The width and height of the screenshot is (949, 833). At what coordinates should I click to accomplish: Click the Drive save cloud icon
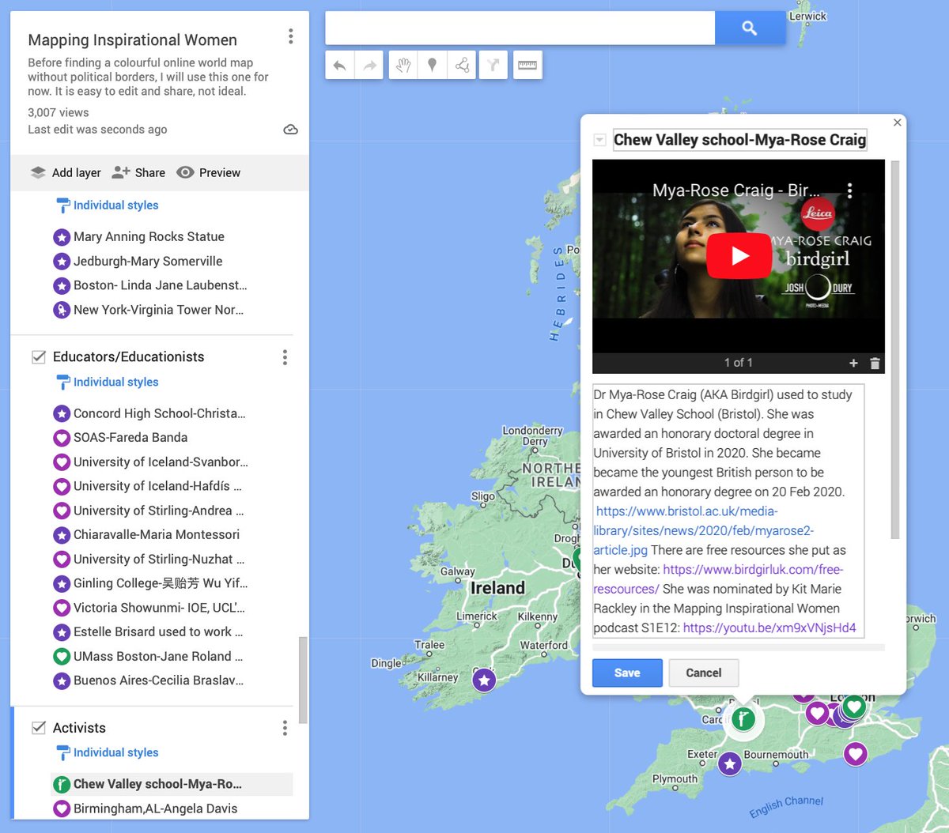[x=290, y=129]
